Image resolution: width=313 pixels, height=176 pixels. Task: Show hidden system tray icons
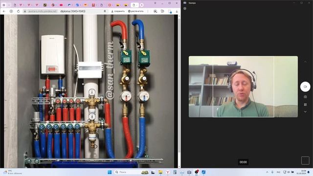267,172
